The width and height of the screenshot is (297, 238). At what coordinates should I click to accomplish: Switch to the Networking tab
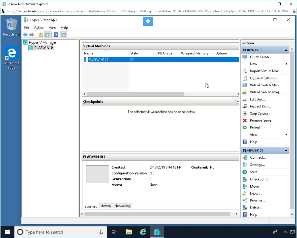[x=122, y=206]
